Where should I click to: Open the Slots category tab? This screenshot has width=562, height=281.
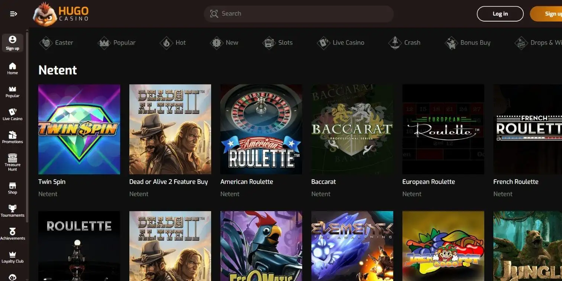[278, 43]
